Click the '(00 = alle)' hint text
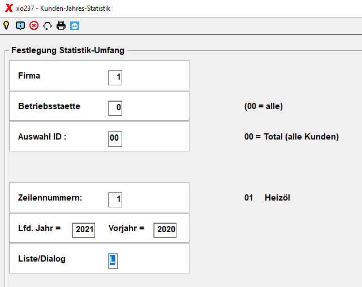 point(264,106)
